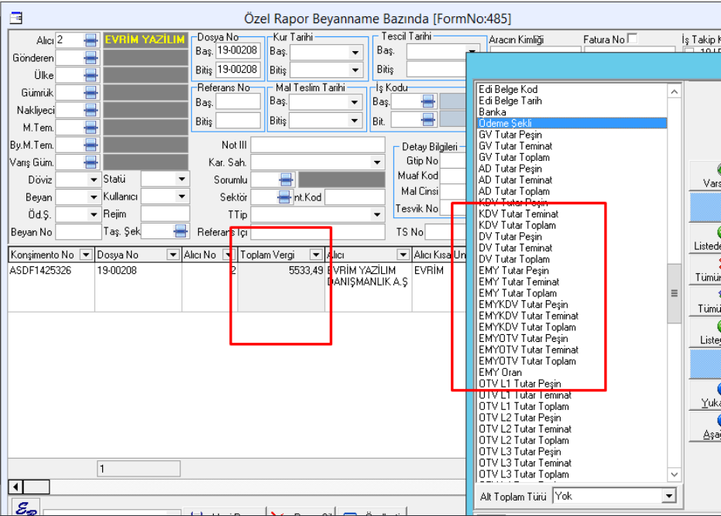Expand the Döviz combo box
Screen dimensions: 721x516
click(x=94, y=179)
